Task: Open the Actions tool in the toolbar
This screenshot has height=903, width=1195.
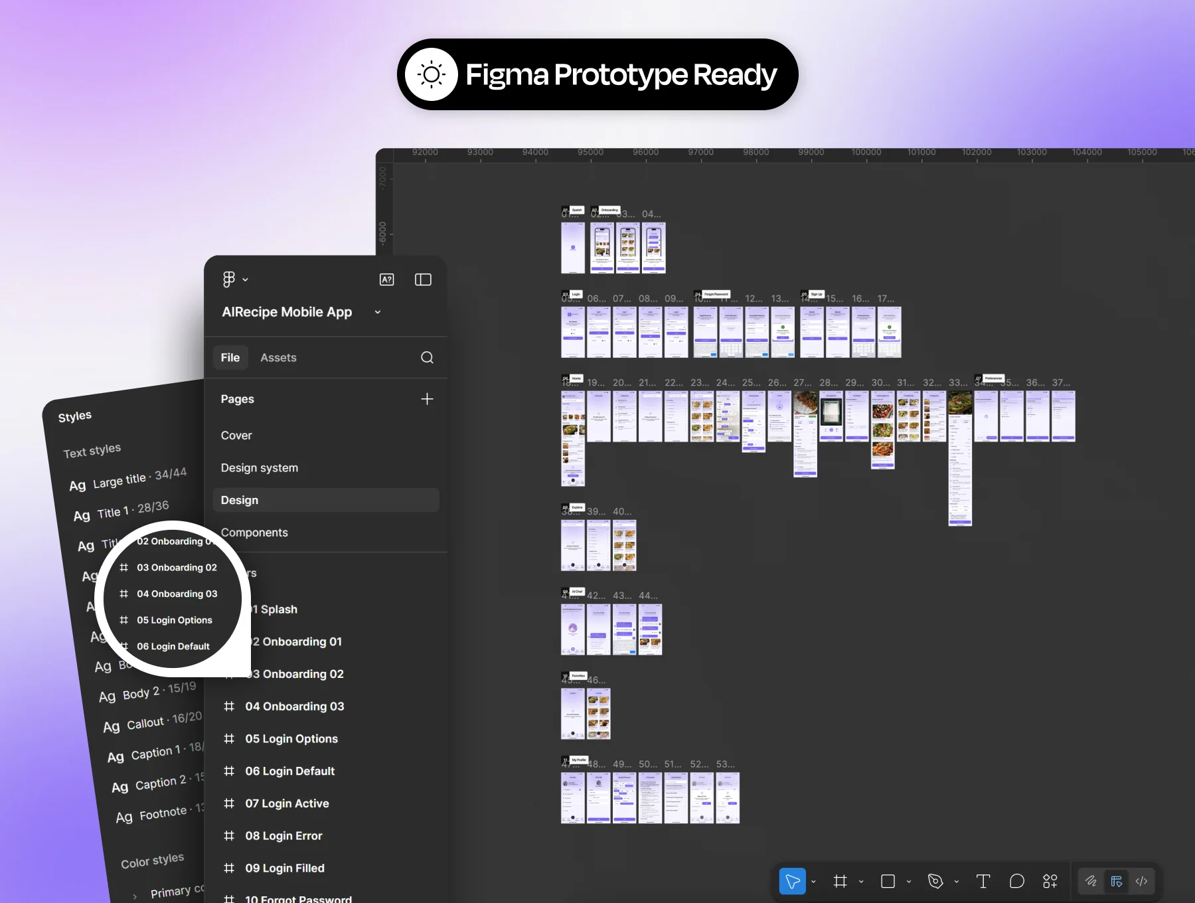Action: click(1050, 881)
